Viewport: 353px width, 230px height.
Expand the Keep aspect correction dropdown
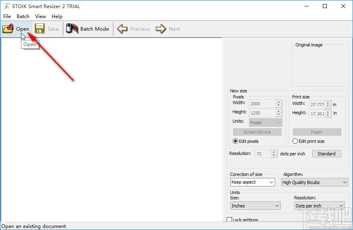coord(253,182)
